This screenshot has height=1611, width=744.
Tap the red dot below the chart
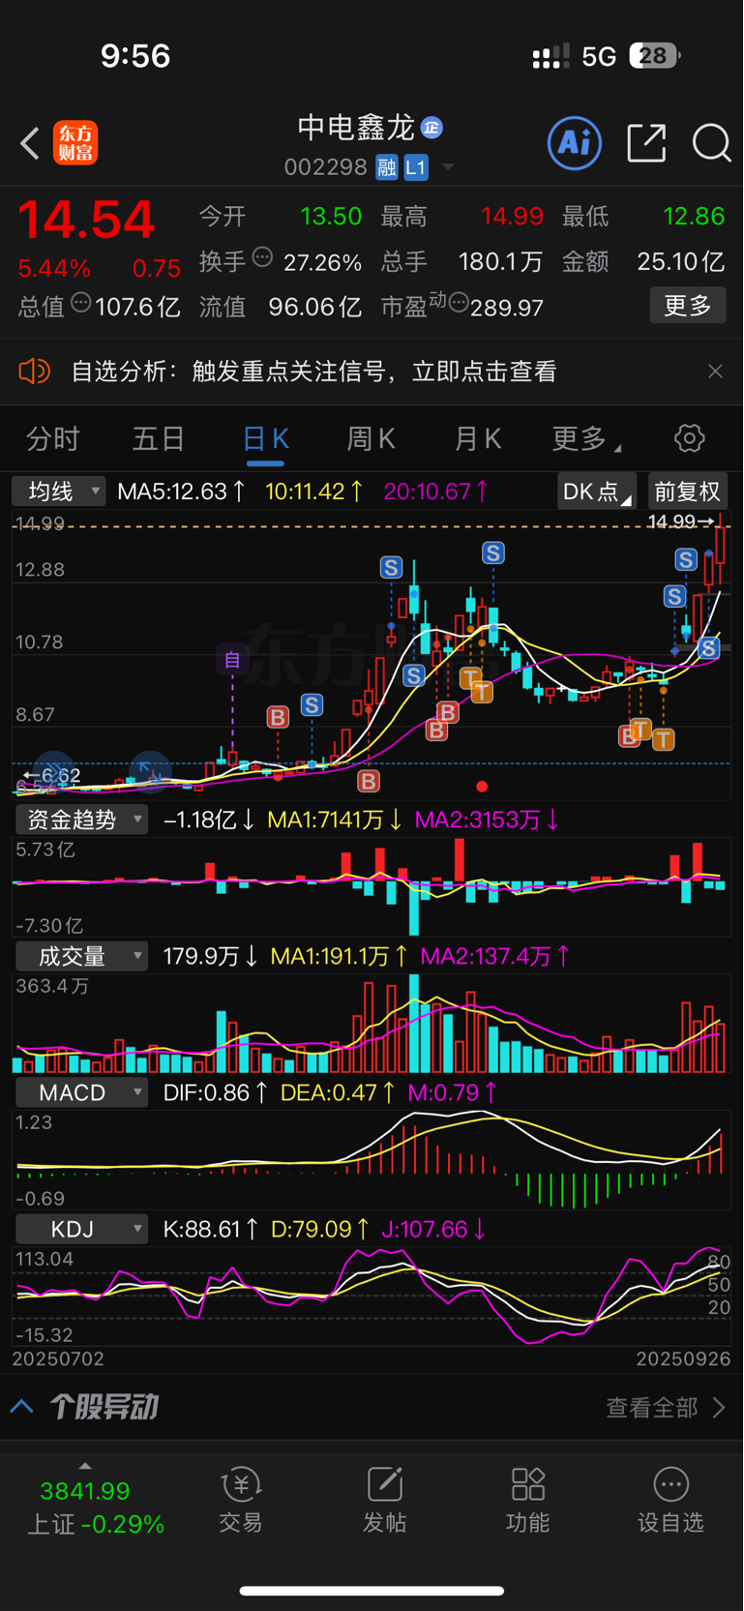482,786
